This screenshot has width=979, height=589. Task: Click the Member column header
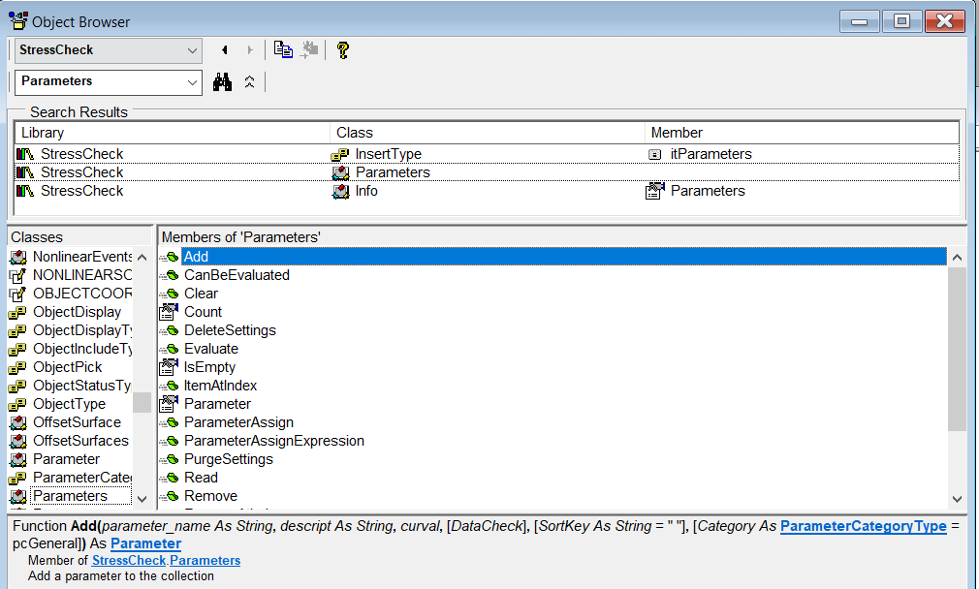pos(803,133)
